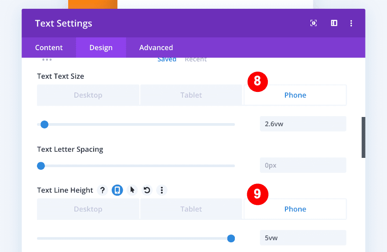Click the expand modal fullscreen icon

click(x=314, y=23)
